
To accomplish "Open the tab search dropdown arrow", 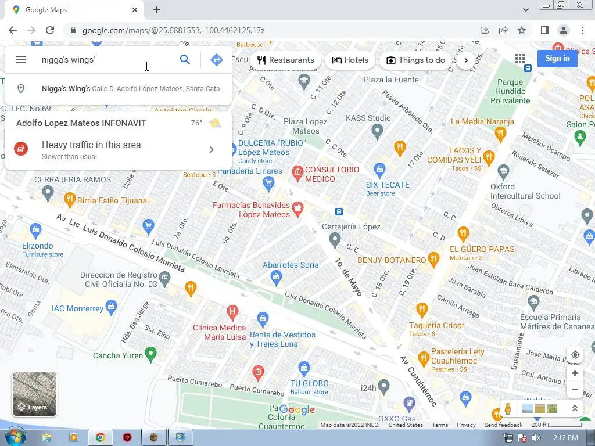I will [x=525, y=10].
